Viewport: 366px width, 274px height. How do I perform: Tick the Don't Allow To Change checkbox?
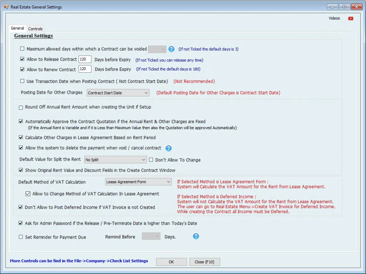(151, 160)
